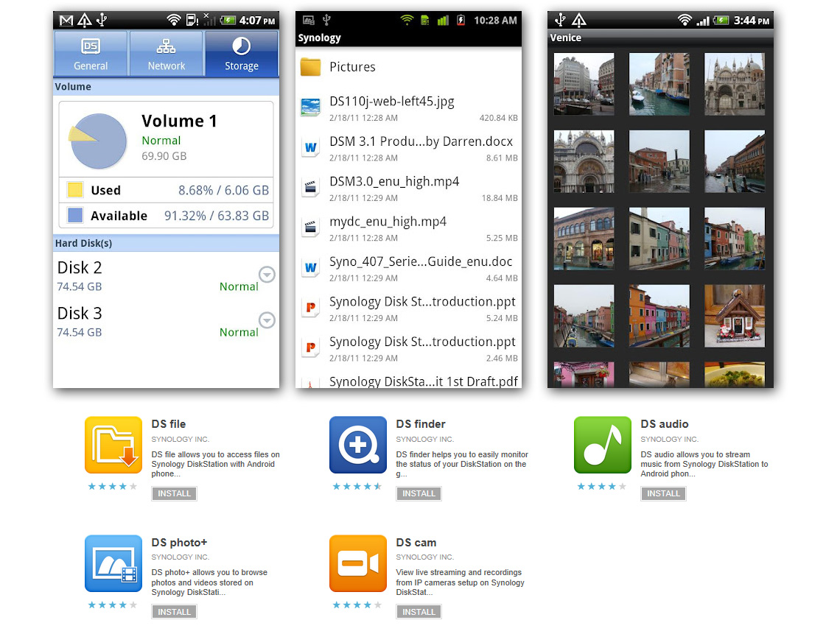Open the DS cam app icon

click(x=357, y=563)
